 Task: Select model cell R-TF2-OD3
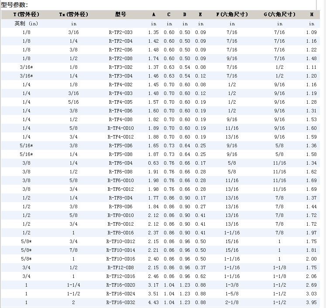tap(120, 32)
